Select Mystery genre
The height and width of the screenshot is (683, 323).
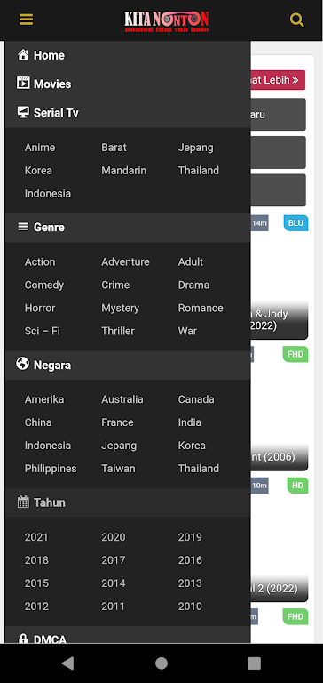pos(121,308)
